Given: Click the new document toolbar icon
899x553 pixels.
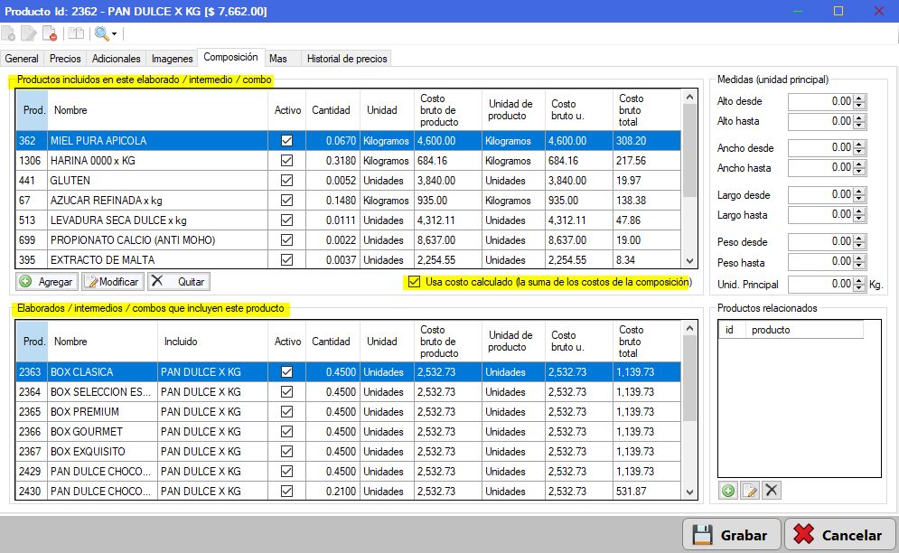Looking at the screenshot, I should pyautogui.click(x=8, y=33).
